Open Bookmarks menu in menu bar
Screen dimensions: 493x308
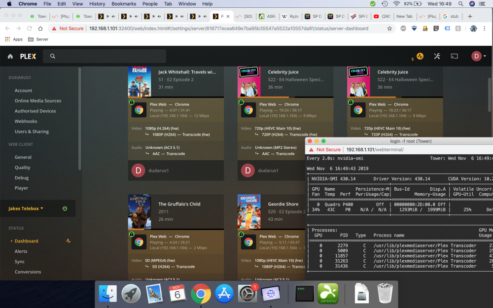click(124, 4)
